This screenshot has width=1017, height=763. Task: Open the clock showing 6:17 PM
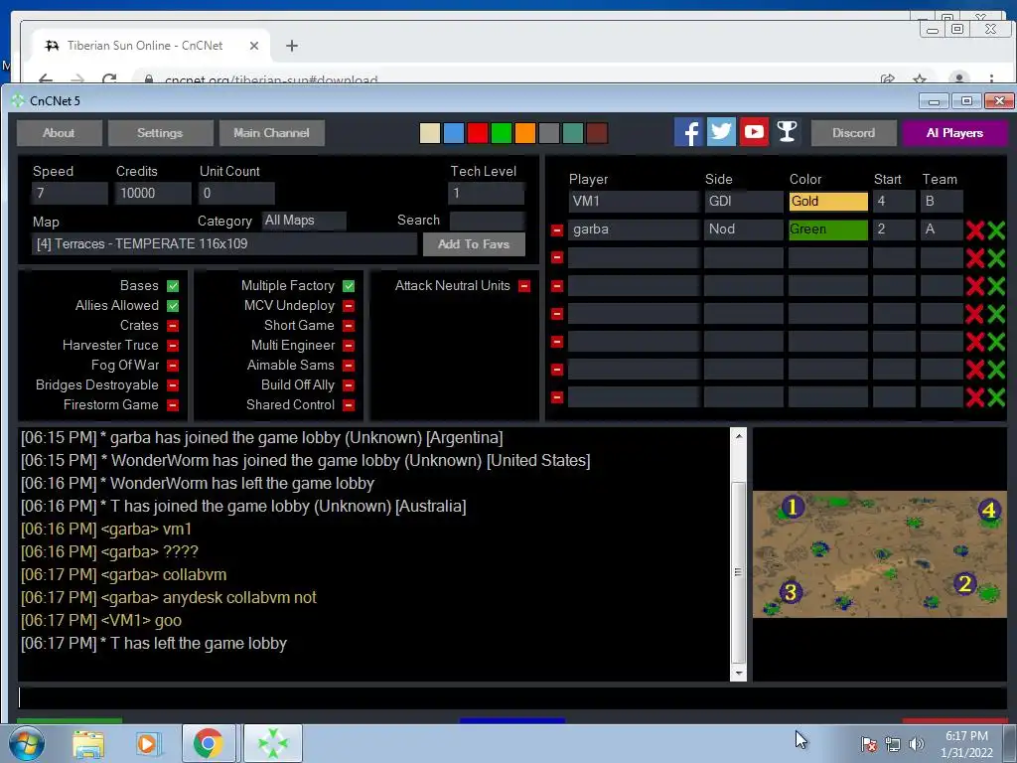pyautogui.click(x=966, y=744)
